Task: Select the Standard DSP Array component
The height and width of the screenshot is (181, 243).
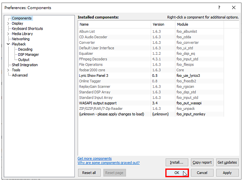Action: point(151,92)
